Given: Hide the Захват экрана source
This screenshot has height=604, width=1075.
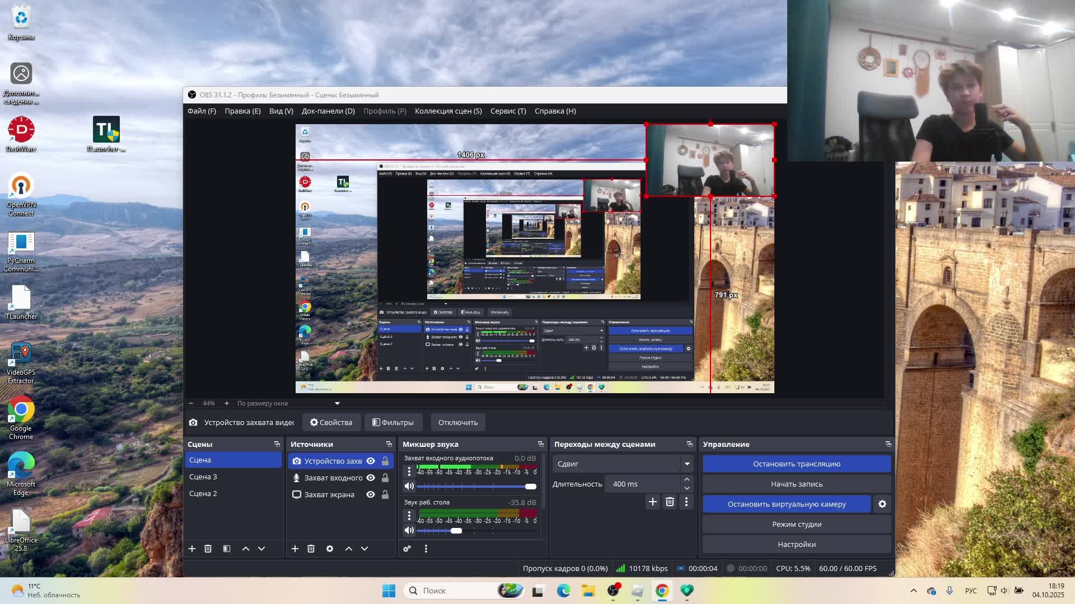Looking at the screenshot, I should [x=371, y=494].
